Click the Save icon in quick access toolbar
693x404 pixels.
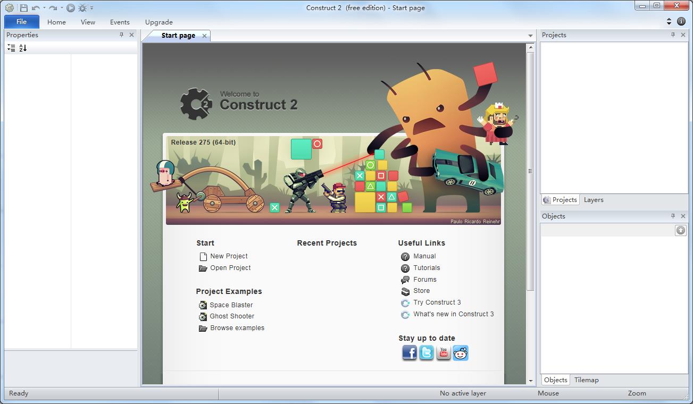pos(24,8)
